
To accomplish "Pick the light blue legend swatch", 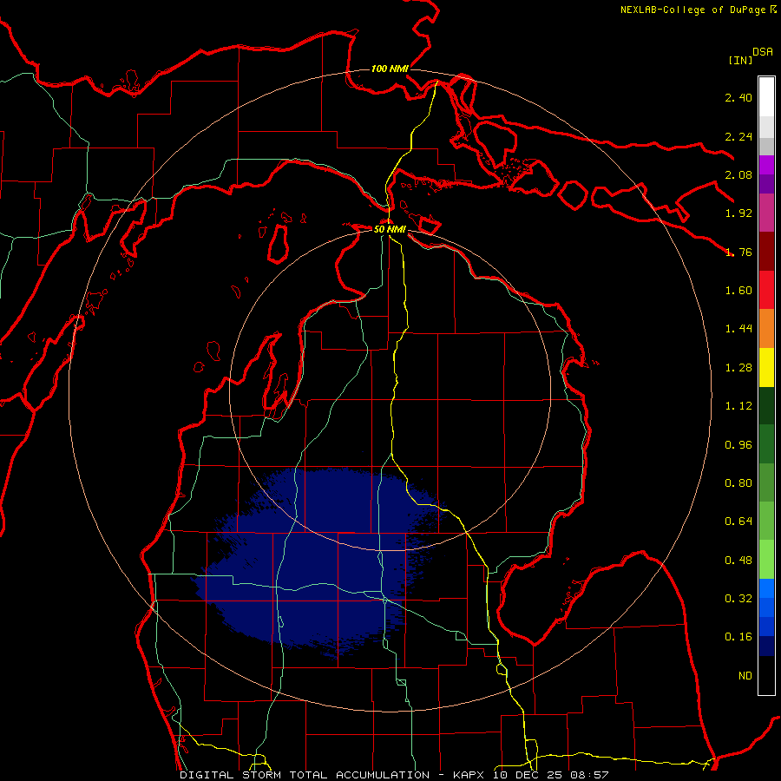I will 766,588.
